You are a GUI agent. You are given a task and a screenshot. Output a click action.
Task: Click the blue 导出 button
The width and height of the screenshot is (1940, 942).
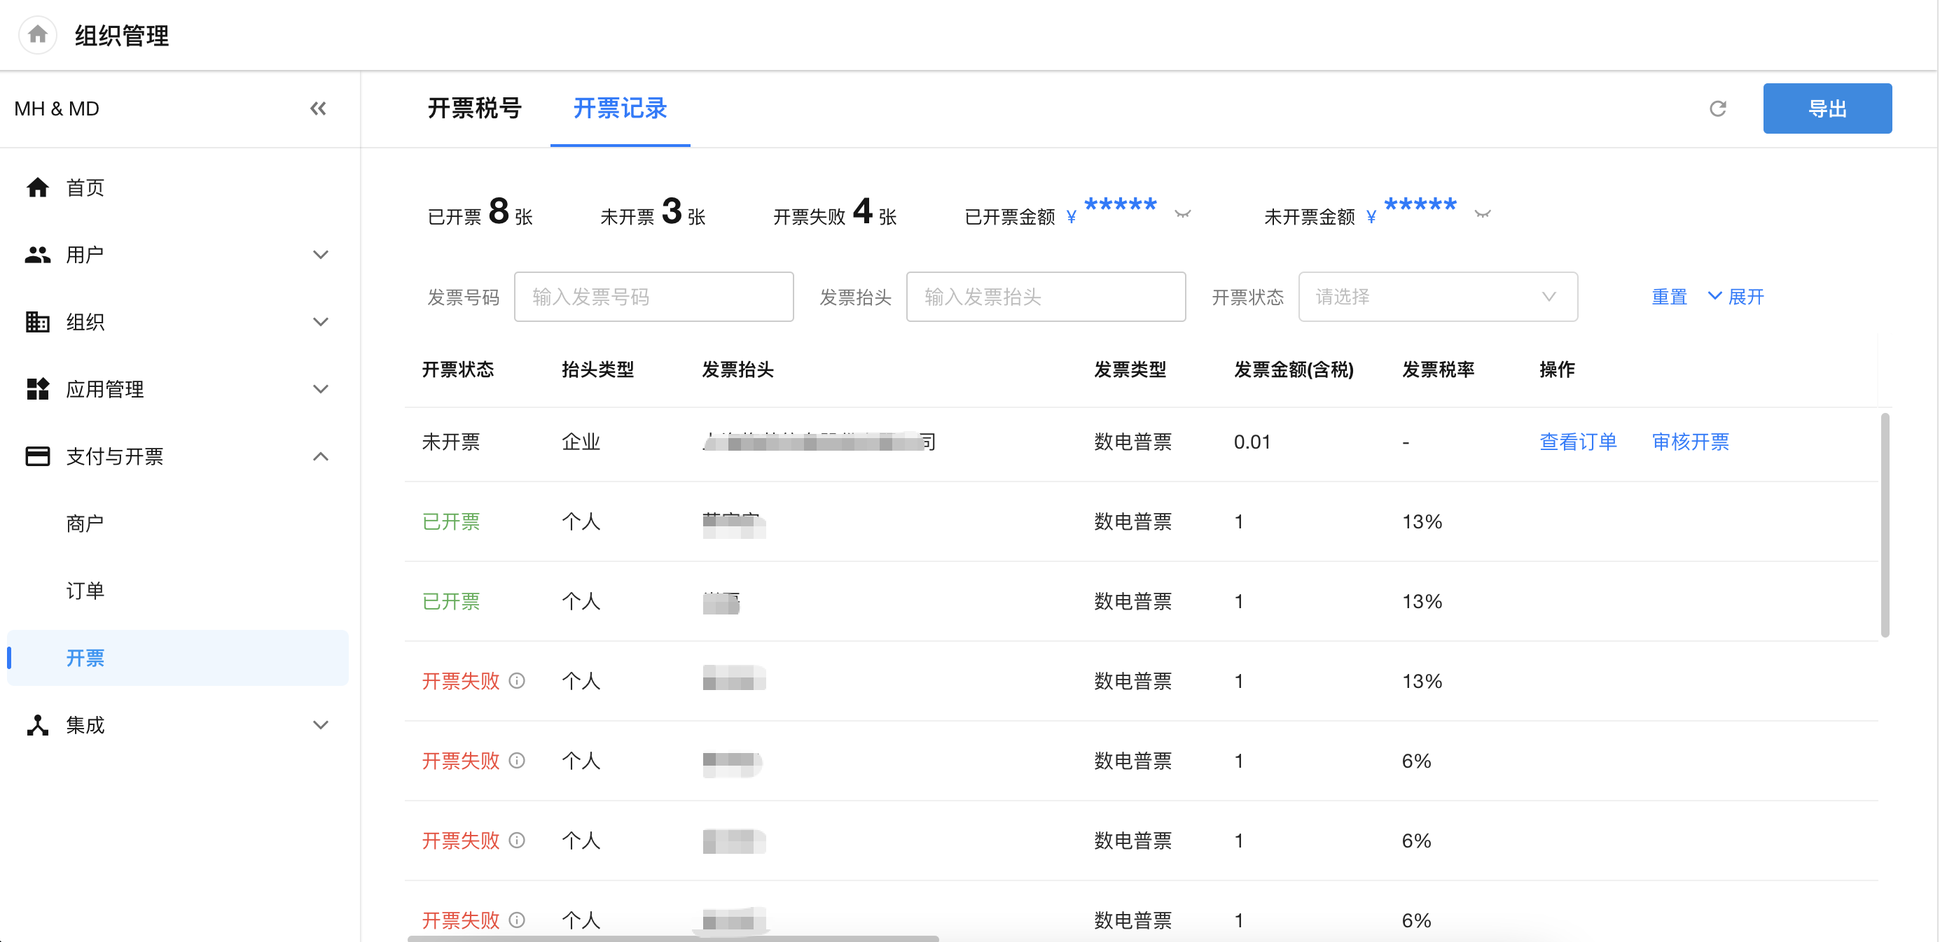pos(1827,108)
